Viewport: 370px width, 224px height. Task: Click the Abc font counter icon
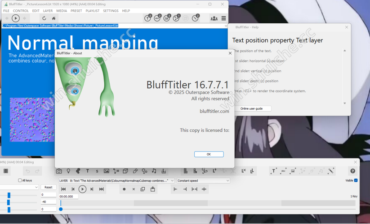coord(157,18)
